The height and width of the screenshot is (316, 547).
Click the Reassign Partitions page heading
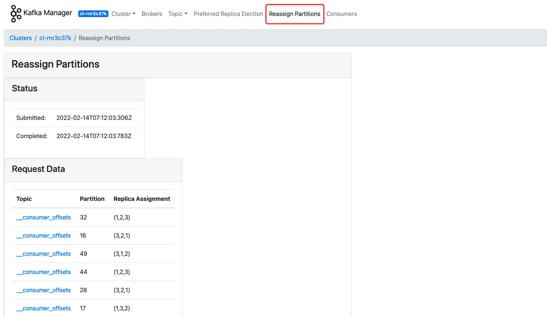[x=55, y=64]
